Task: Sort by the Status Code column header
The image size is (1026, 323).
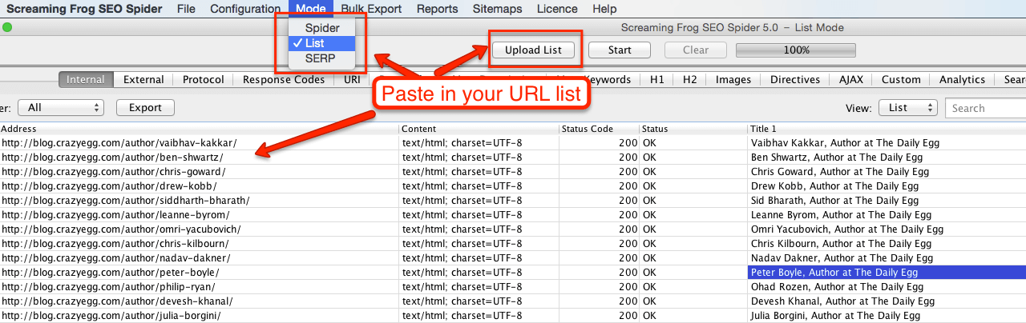Action: click(x=599, y=129)
